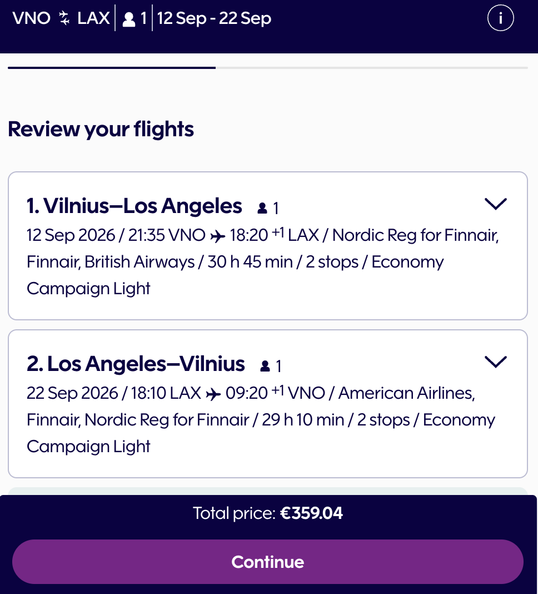The image size is (538, 594).
Task: Click the passenger icon in the top header
Action: click(129, 19)
